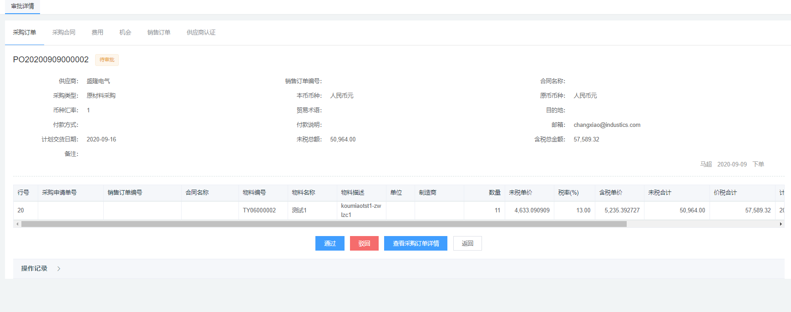Click the table's left scroll arrow

17,224
